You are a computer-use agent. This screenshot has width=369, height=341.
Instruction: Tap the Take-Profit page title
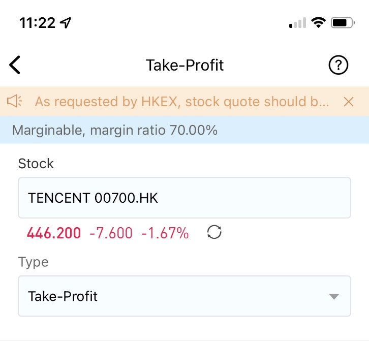(184, 65)
